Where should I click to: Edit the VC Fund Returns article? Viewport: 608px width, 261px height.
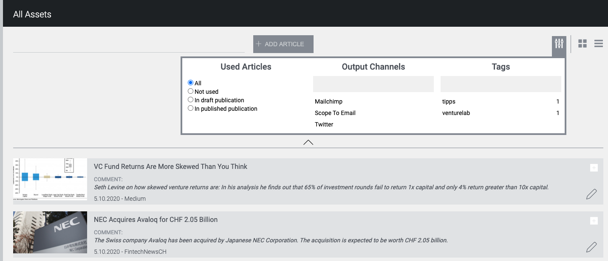click(591, 194)
